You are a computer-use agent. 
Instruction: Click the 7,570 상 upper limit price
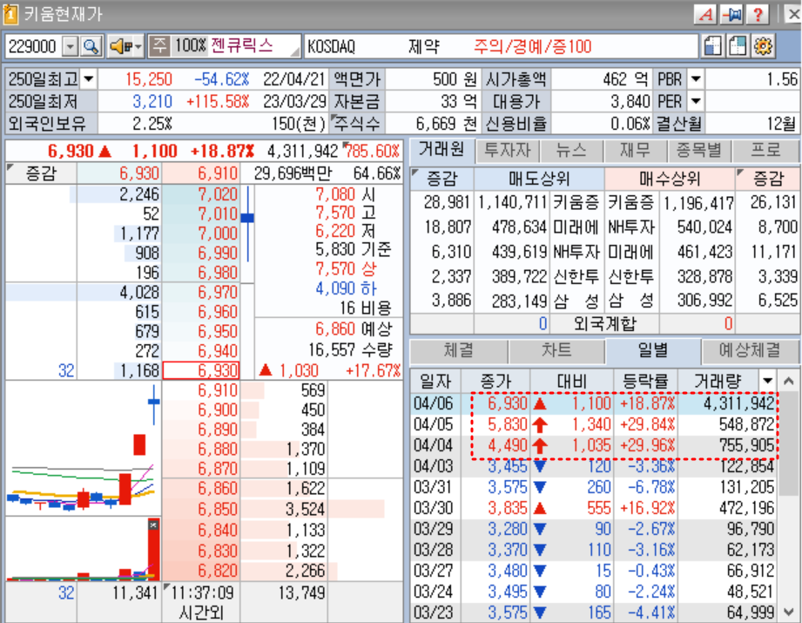click(x=346, y=268)
